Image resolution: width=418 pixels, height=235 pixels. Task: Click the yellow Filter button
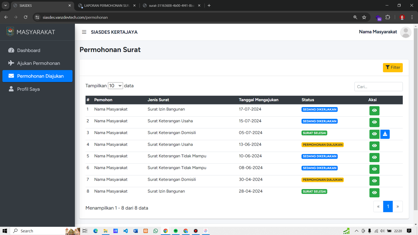(x=393, y=68)
